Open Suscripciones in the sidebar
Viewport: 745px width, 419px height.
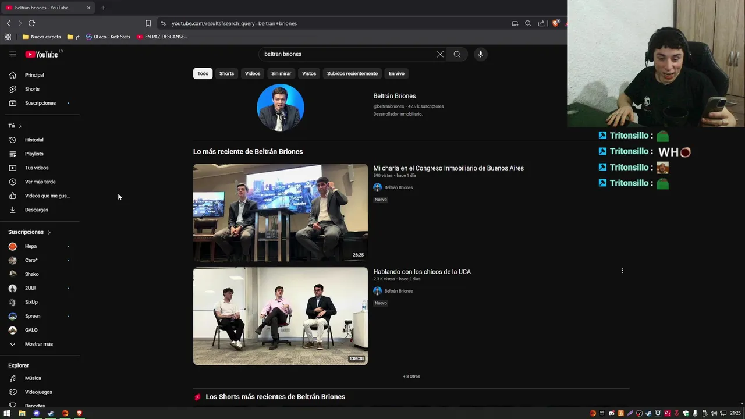pyautogui.click(x=40, y=103)
